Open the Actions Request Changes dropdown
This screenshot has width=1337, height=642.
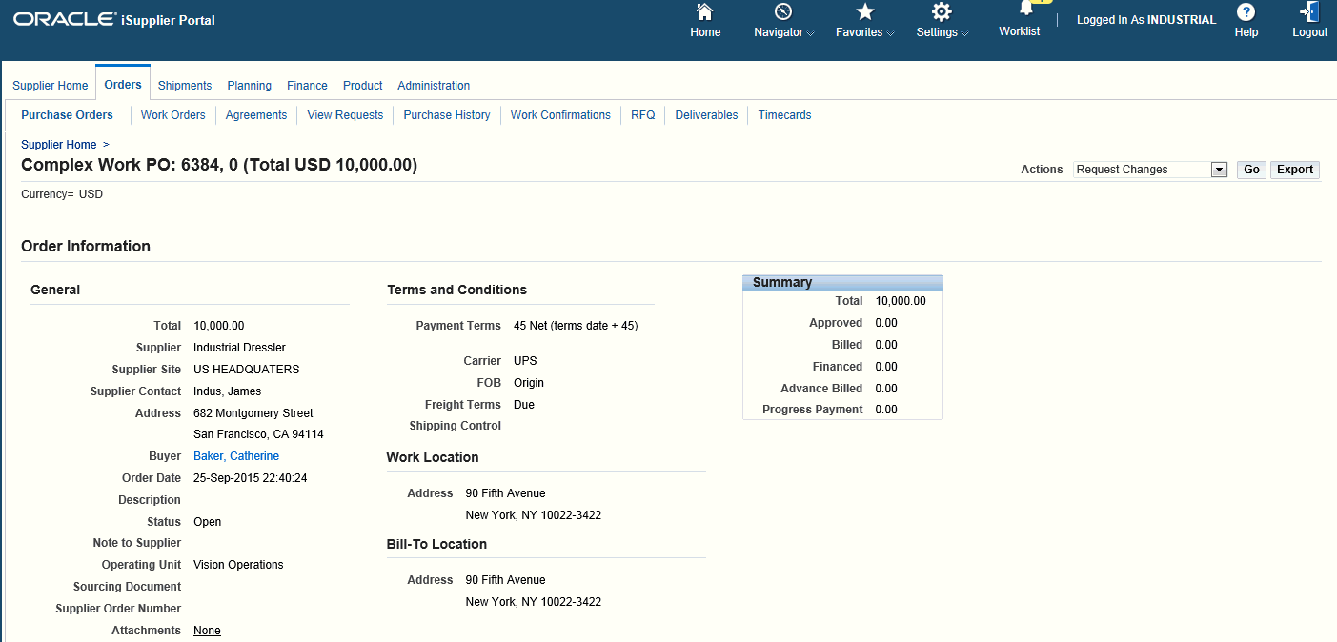tap(1150, 170)
